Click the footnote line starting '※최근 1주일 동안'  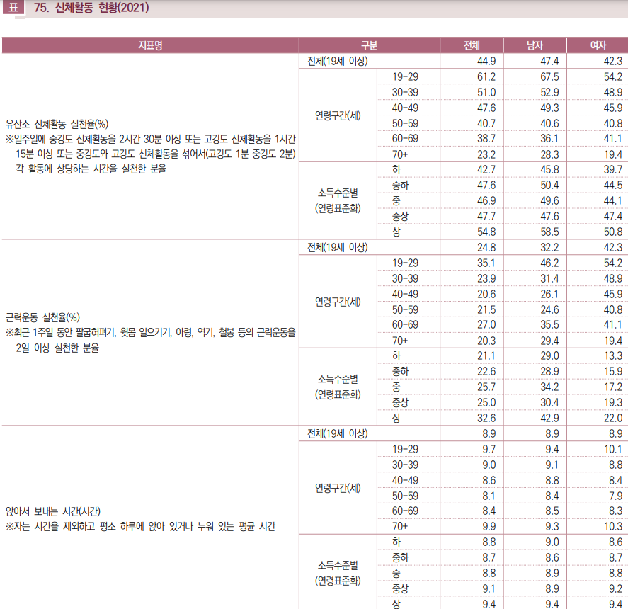pyautogui.click(x=151, y=333)
